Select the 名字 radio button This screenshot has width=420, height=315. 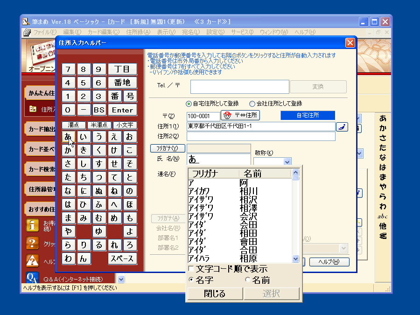click(x=191, y=280)
